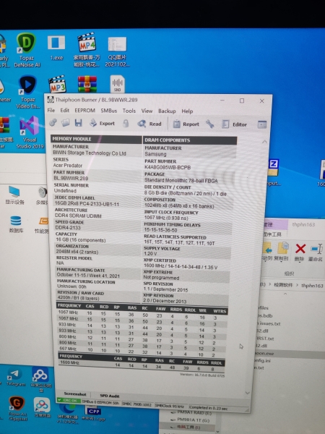The width and height of the screenshot is (325, 434).
Task: Switch to the Screenshot tab
Action: click(x=75, y=394)
